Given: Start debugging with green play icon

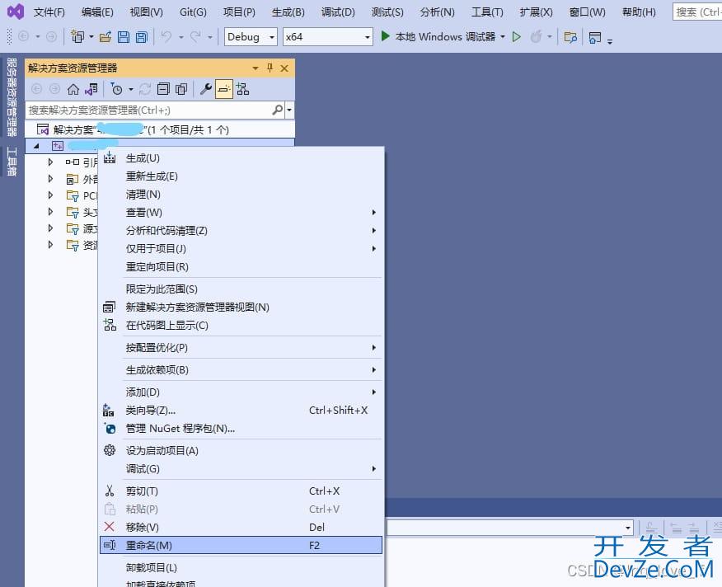Looking at the screenshot, I should click(x=386, y=36).
